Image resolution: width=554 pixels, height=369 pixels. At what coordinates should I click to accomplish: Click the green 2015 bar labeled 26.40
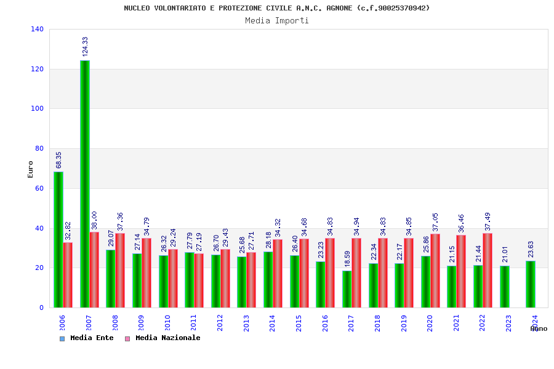pos(295,282)
